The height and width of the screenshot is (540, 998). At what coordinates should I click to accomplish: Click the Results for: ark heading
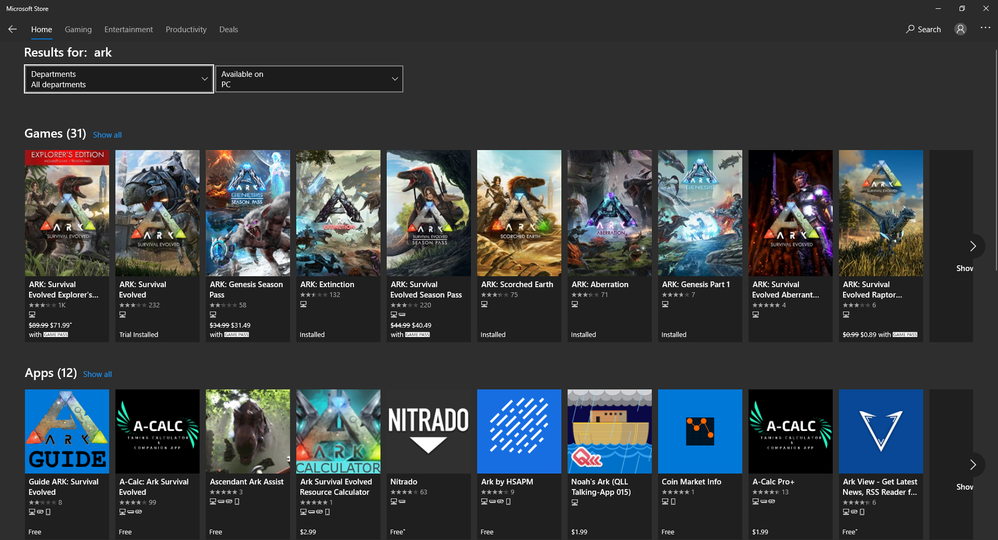coord(68,52)
